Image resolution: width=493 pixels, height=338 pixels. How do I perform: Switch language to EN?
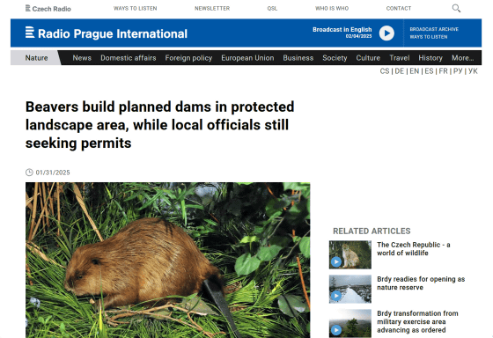coord(415,71)
